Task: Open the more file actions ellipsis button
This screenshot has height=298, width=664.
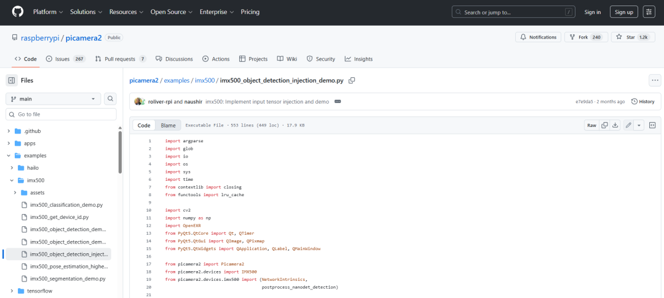Action: tap(655, 80)
